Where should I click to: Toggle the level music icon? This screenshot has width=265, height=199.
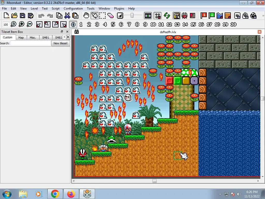(x=120, y=16)
